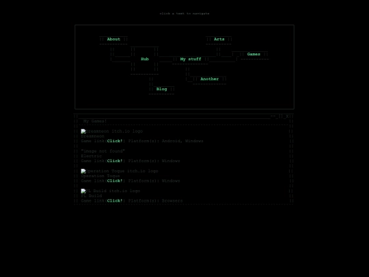Screen dimensions: 369x277
Task: Click the My stuff node
Action: (191, 59)
